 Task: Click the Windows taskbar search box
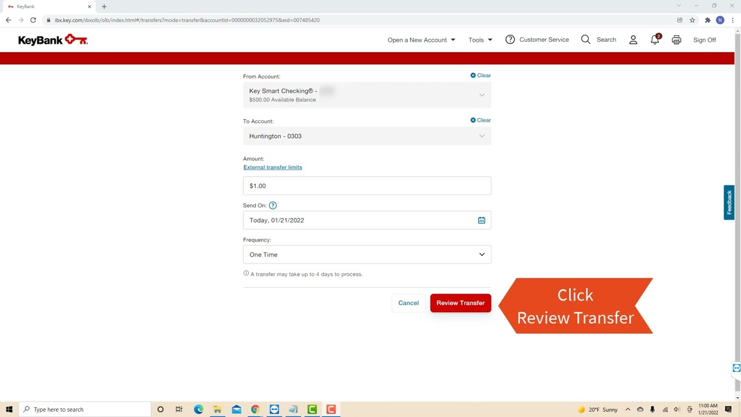click(x=85, y=409)
